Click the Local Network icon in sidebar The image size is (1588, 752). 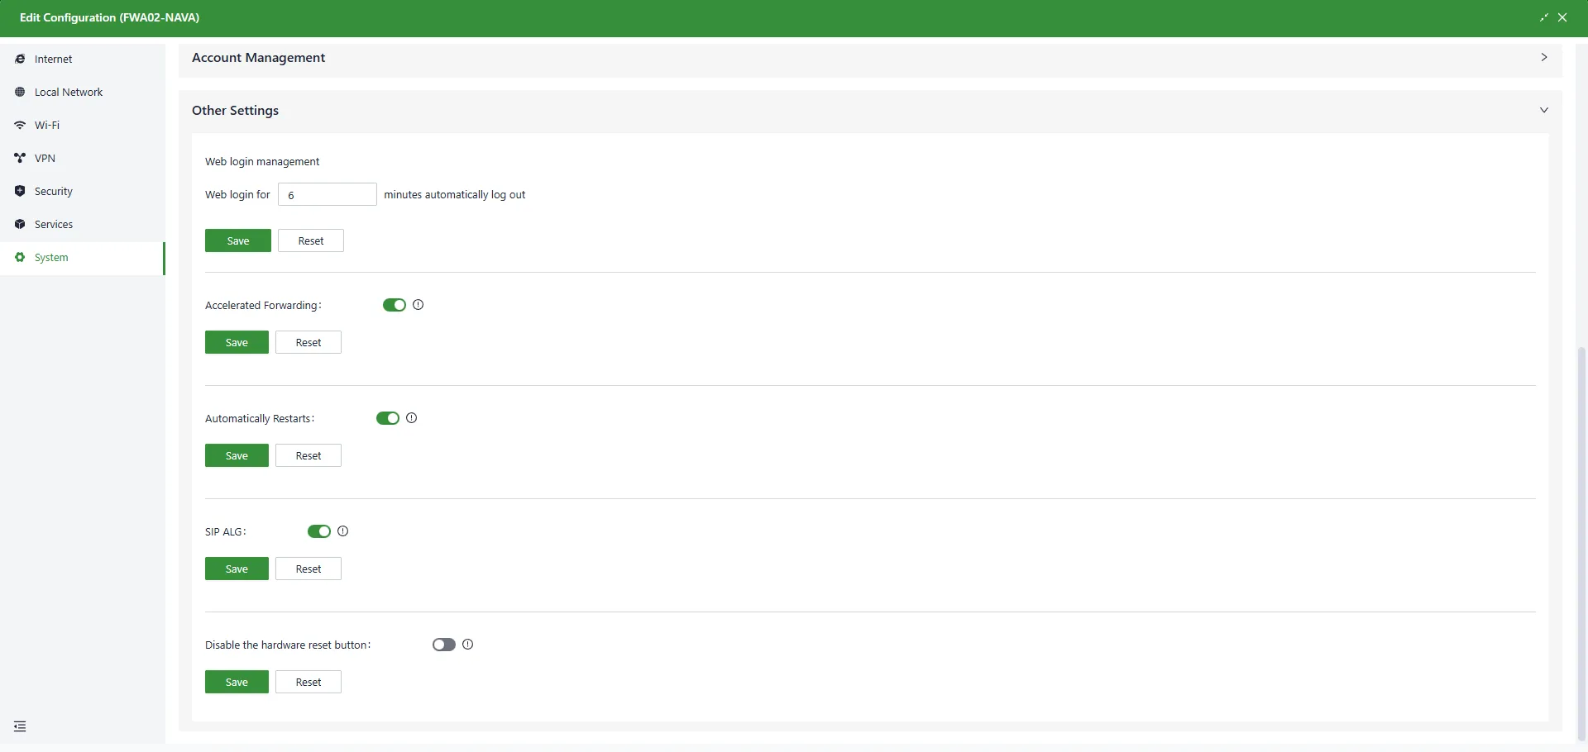[20, 92]
